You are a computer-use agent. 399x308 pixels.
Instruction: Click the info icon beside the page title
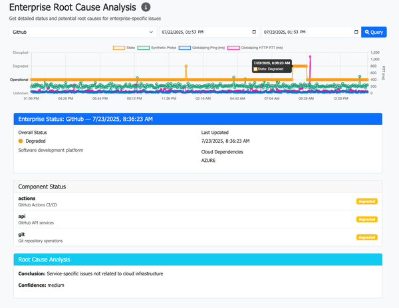[146, 7]
